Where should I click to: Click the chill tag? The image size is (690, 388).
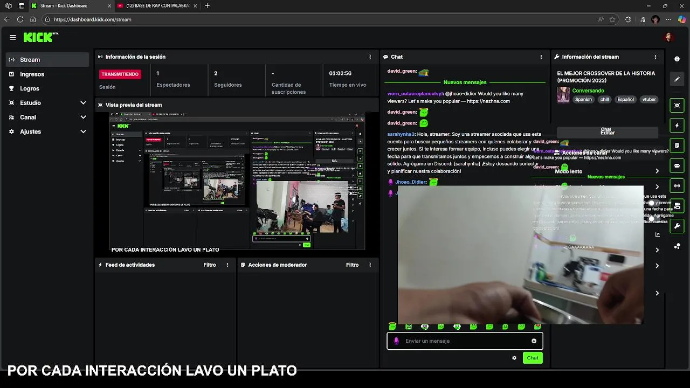click(605, 99)
